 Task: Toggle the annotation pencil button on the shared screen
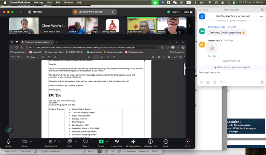pos(9,129)
